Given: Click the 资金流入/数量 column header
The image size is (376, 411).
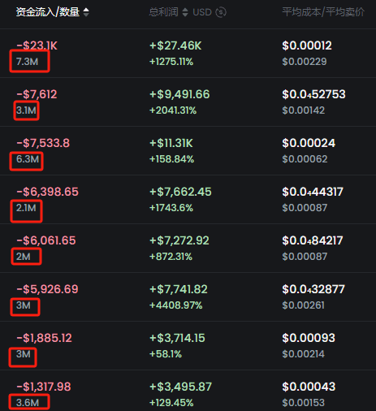Looking at the screenshot, I should [x=48, y=12].
